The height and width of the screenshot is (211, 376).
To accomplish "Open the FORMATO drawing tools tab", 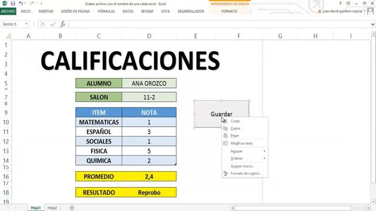I will (229, 11).
